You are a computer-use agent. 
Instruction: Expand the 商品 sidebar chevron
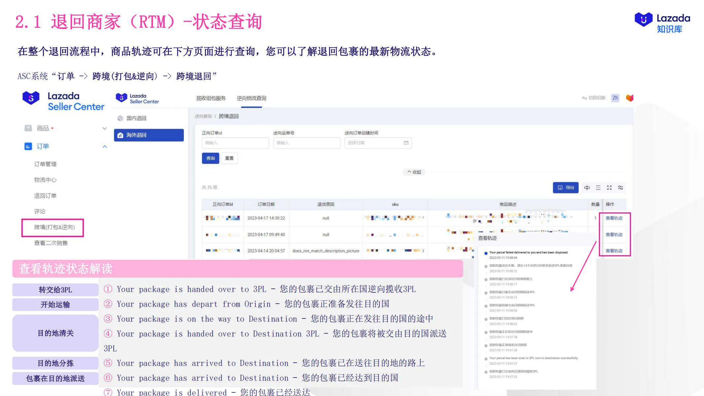pyautogui.click(x=105, y=128)
